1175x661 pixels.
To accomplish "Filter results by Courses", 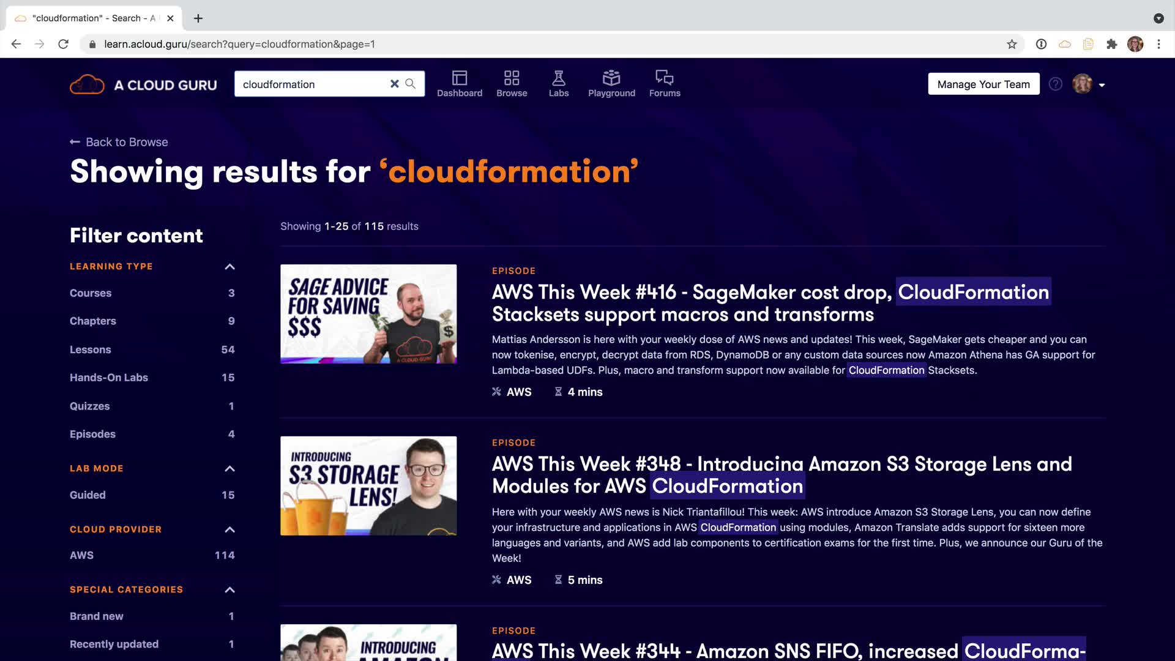I will [x=91, y=293].
